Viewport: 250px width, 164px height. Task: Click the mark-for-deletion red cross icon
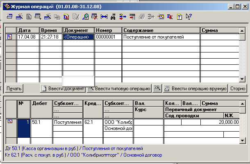point(95,16)
